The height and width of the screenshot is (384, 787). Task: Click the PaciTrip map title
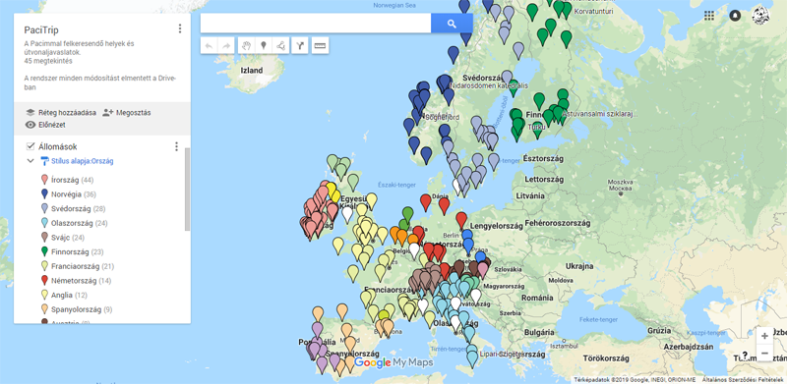[41, 30]
